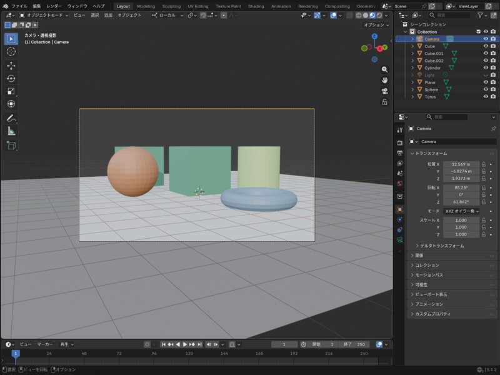The height and width of the screenshot is (375, 500).
Task: Disable Plane in renders
Action: (x=493, y=82)
